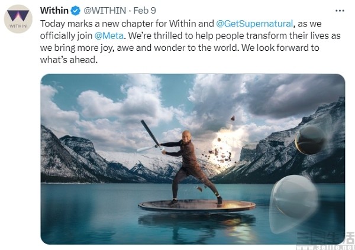Click the purple W logo inside avatar
The width and height of the screenshot is (355, 250).
[18, 16]
